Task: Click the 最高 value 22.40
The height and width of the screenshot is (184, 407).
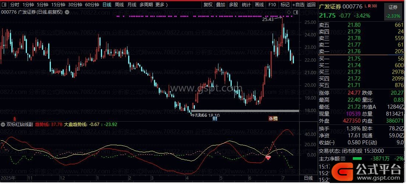Action: click(x=354, y=100)
